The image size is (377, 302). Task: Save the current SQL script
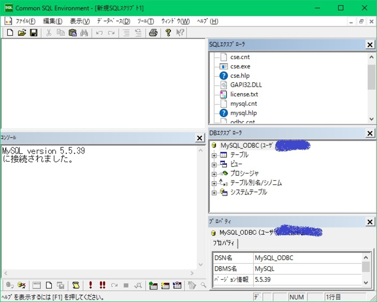click(x=34, y=33)
